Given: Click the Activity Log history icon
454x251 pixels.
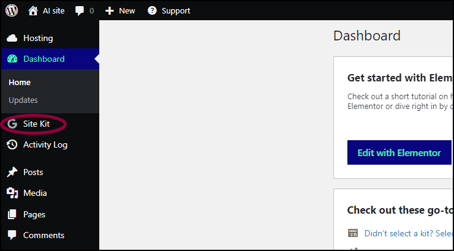Looking at the screenshot, I should [12, 144].
